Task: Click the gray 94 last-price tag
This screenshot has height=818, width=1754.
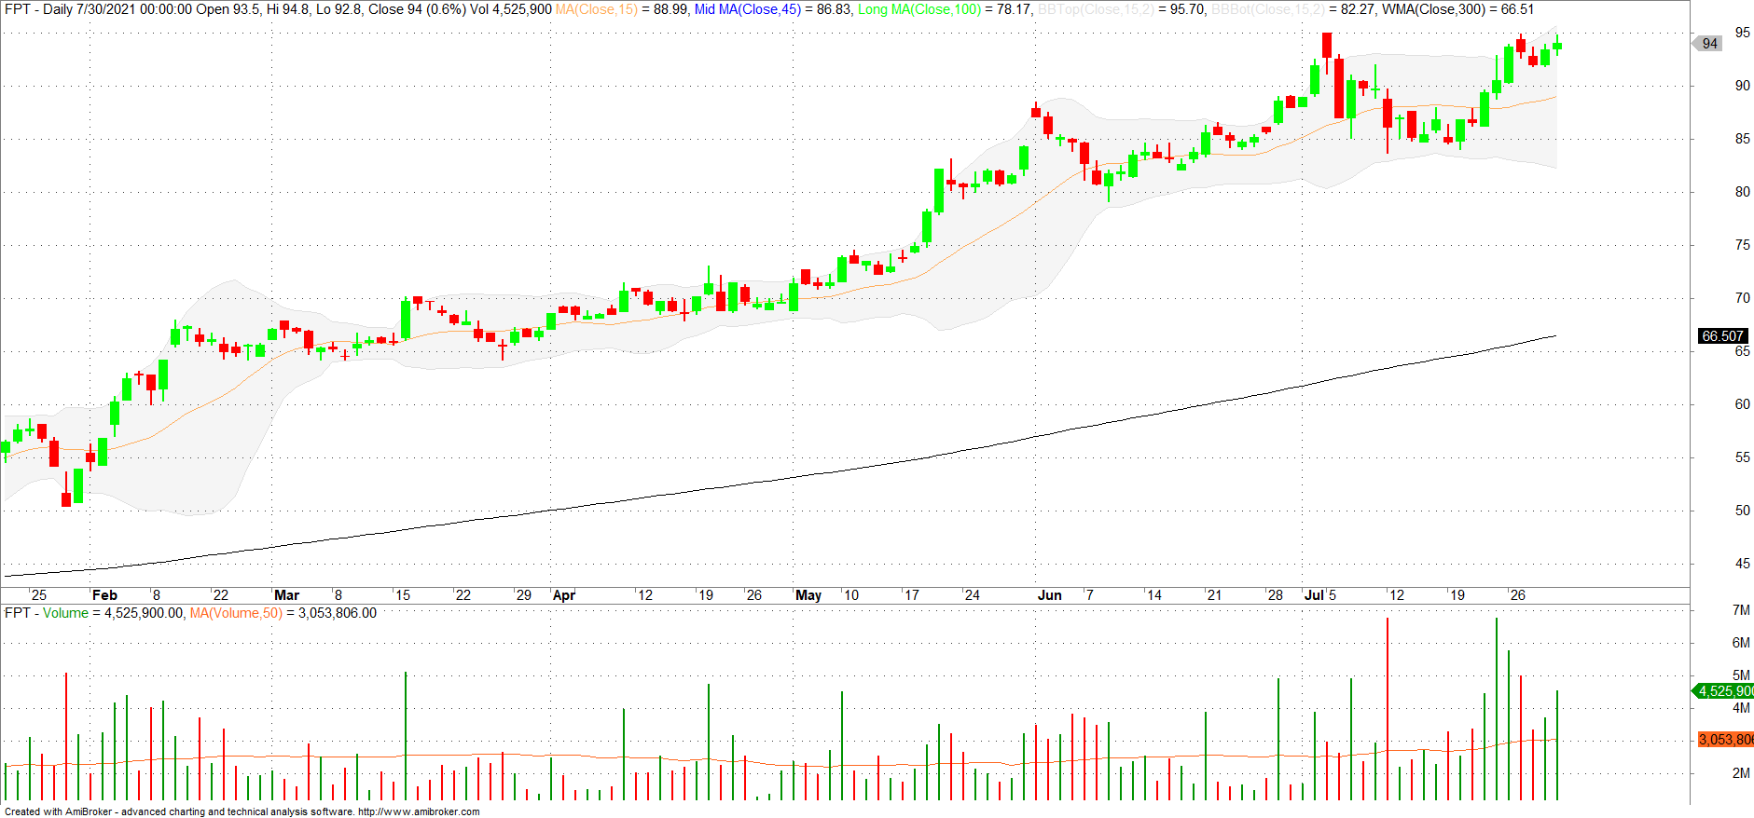Action: pos(1709,44)
